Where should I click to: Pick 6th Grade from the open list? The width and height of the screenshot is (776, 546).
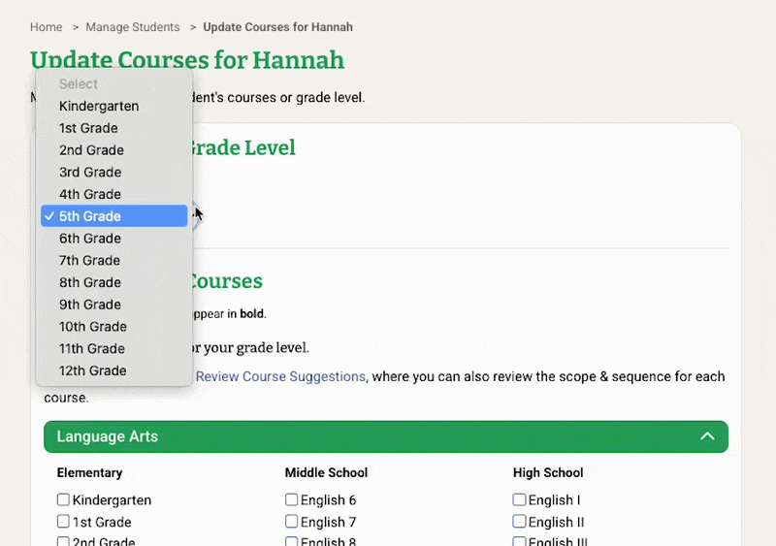coord(89,239)
